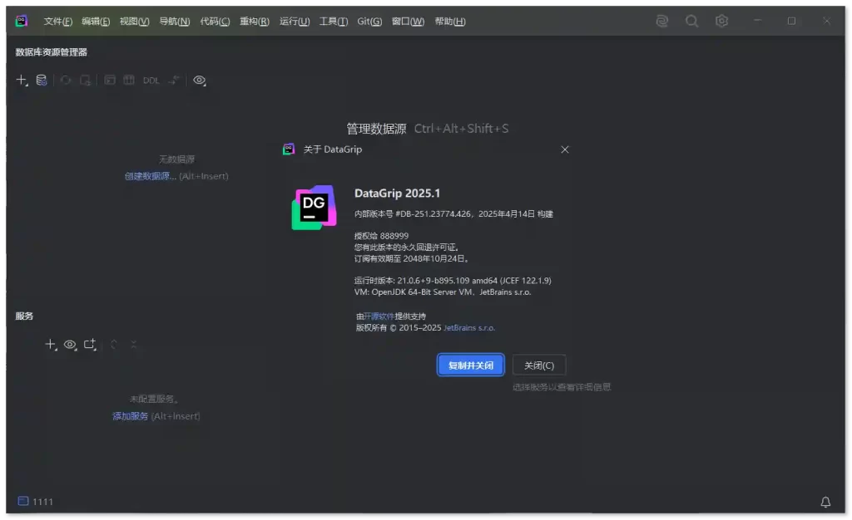852x520 pixels.
Task: Click the refresh icon in database toolbar
Action: [x=65, y=81]
